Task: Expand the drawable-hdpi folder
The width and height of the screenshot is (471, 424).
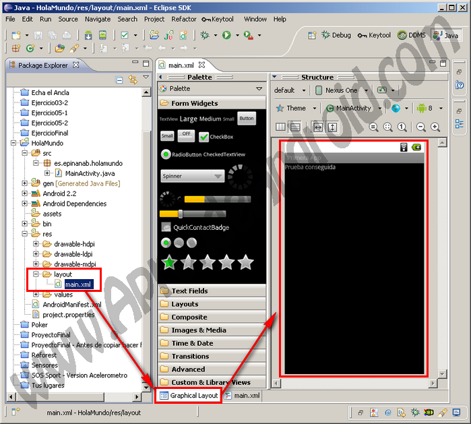Action: coord(36,244)
